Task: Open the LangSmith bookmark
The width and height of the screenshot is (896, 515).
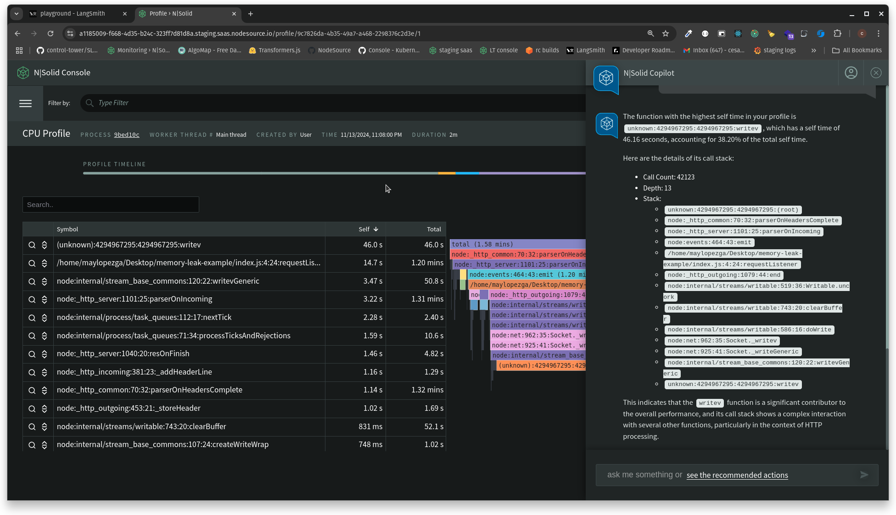Action: [x=585, y=50]
